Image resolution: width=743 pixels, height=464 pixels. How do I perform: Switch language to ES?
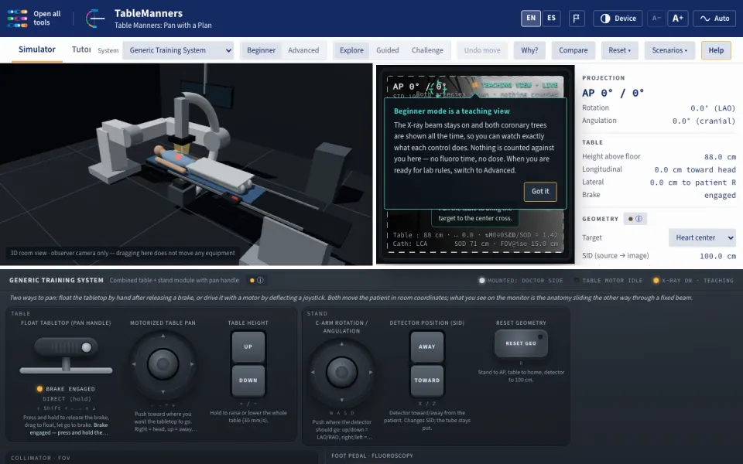pos(551,19)
